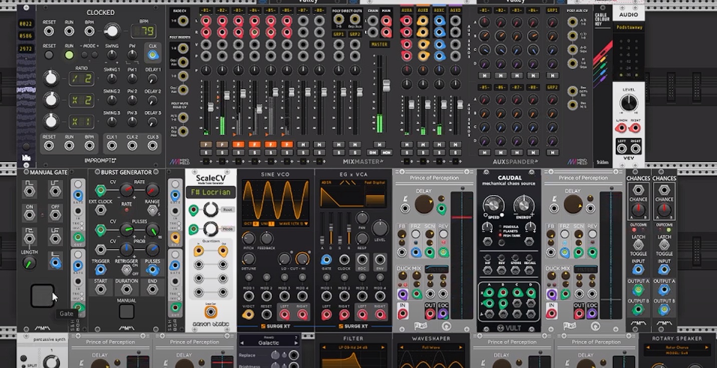717x368 pixels.
Task: Click the -01- track label in MixMaster
Action: click(x=206, y=10)
